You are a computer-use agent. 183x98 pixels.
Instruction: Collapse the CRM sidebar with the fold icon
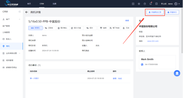20,12
